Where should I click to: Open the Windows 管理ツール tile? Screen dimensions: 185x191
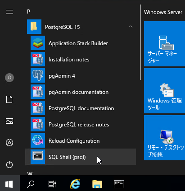[165, 91]
